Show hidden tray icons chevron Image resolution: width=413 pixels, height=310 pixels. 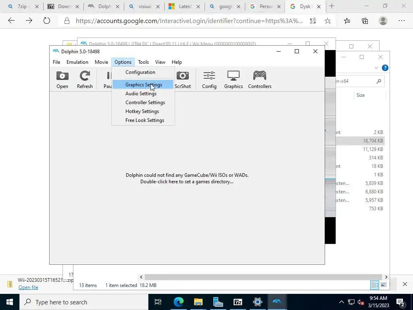[x=341, y=302]
